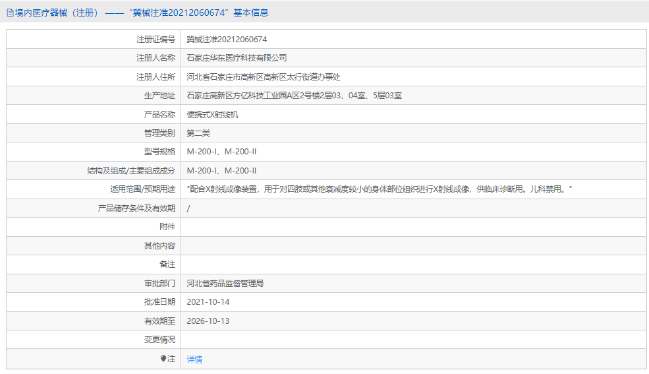Select approval date 2021-10-14
The width and height of the screenshot is (649, 374).
(x=208, y=302)
